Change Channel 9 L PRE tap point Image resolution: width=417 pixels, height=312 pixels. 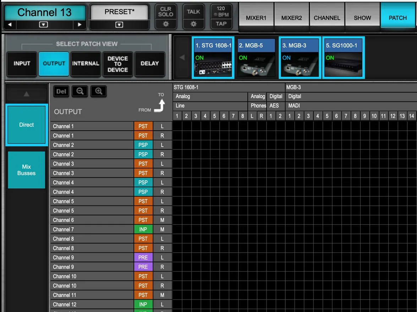143,257
